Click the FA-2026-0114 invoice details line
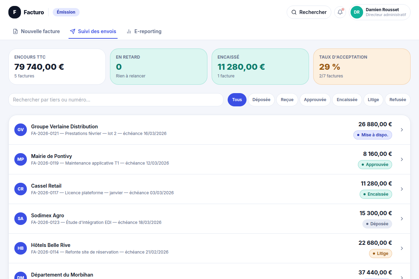 pyautogui.click(x=100, y=252)
